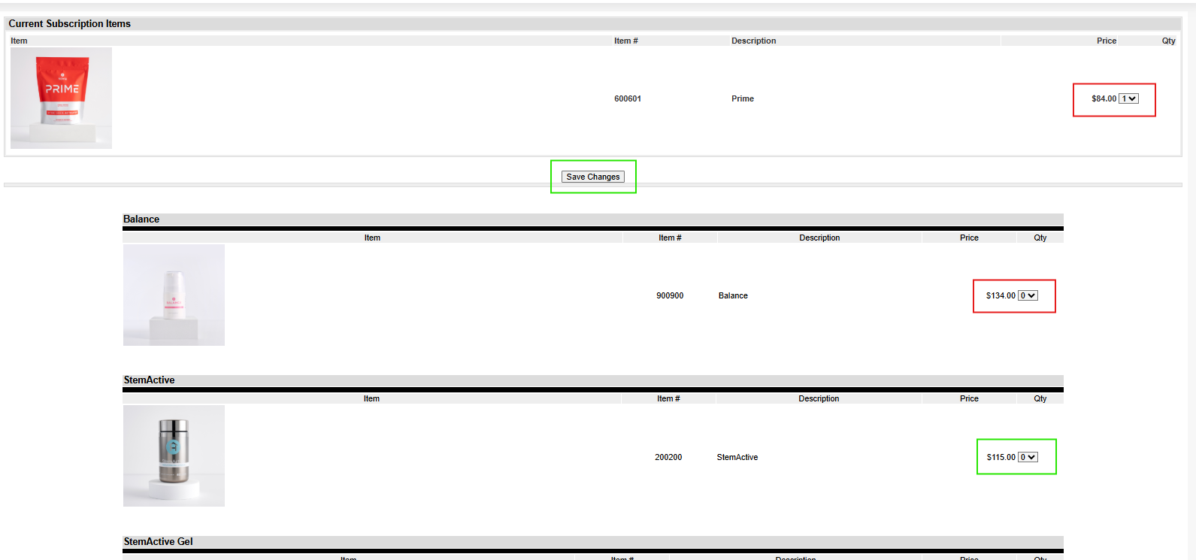Open the Prime quantity dropdown

point(1128,98)
